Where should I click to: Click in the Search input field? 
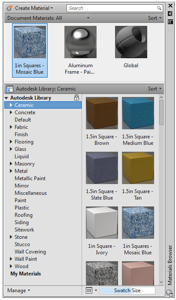[112, 8]
